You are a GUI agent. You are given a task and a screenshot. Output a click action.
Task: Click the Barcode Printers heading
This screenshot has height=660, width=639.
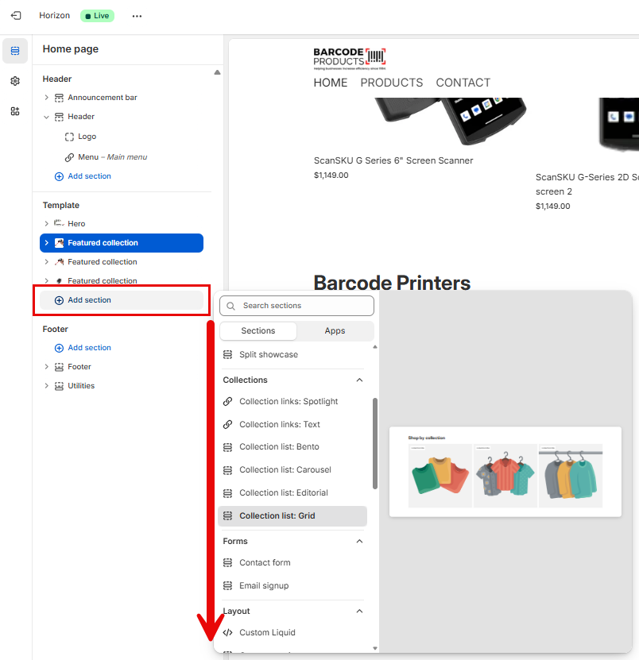tap(392, 283)
